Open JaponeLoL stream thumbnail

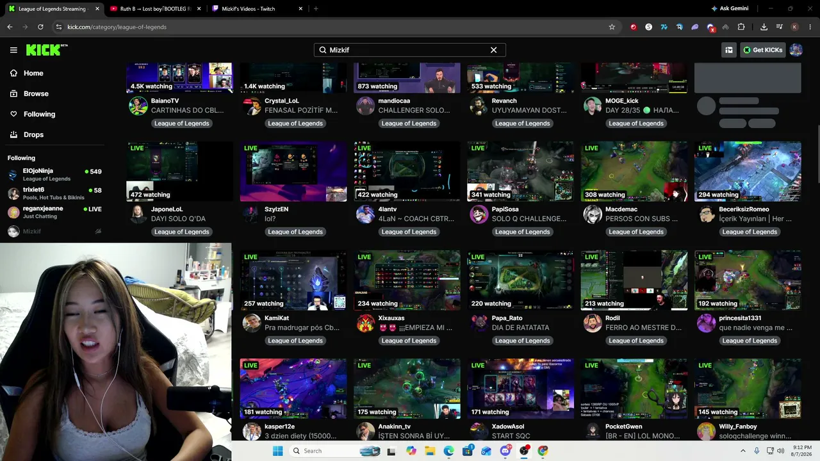179,172
